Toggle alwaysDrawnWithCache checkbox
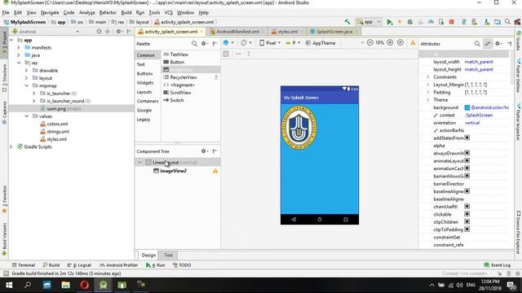Viewport: 522px width, 293px height. pyautogui.click(x=467, y=153)
